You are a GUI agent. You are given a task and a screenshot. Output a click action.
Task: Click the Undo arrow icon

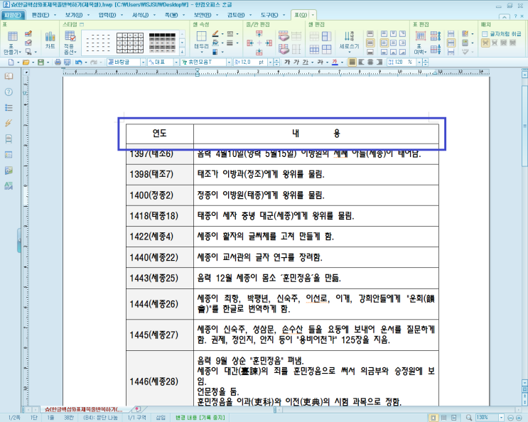78,63
